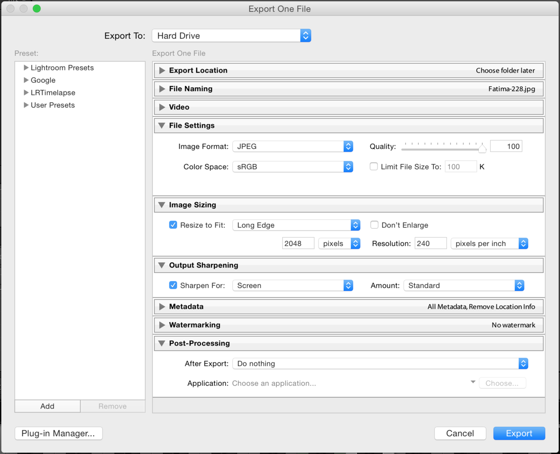Click the Export button
This screenshot has height=454, width=560.
[x=519, y=434]
